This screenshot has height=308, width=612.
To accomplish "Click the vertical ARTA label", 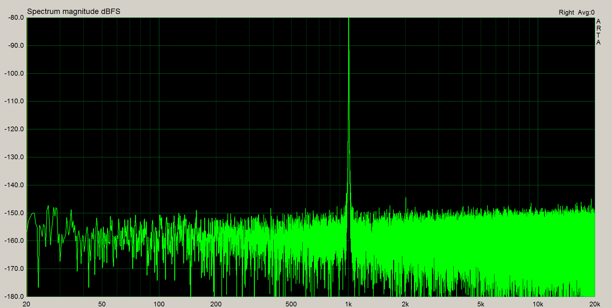I will 598,32.
